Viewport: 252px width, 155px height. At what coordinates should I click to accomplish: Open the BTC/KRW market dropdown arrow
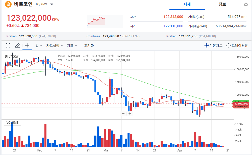coord(52,4)
